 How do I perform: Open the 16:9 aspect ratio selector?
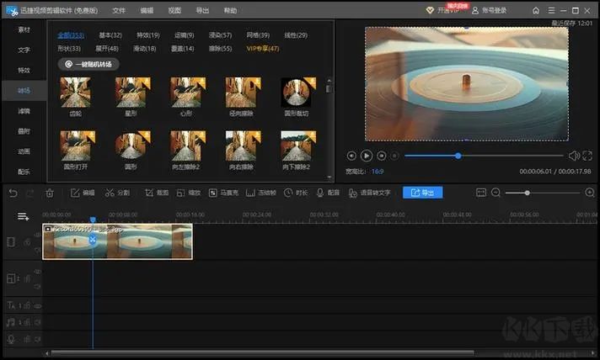coord(376,171)
